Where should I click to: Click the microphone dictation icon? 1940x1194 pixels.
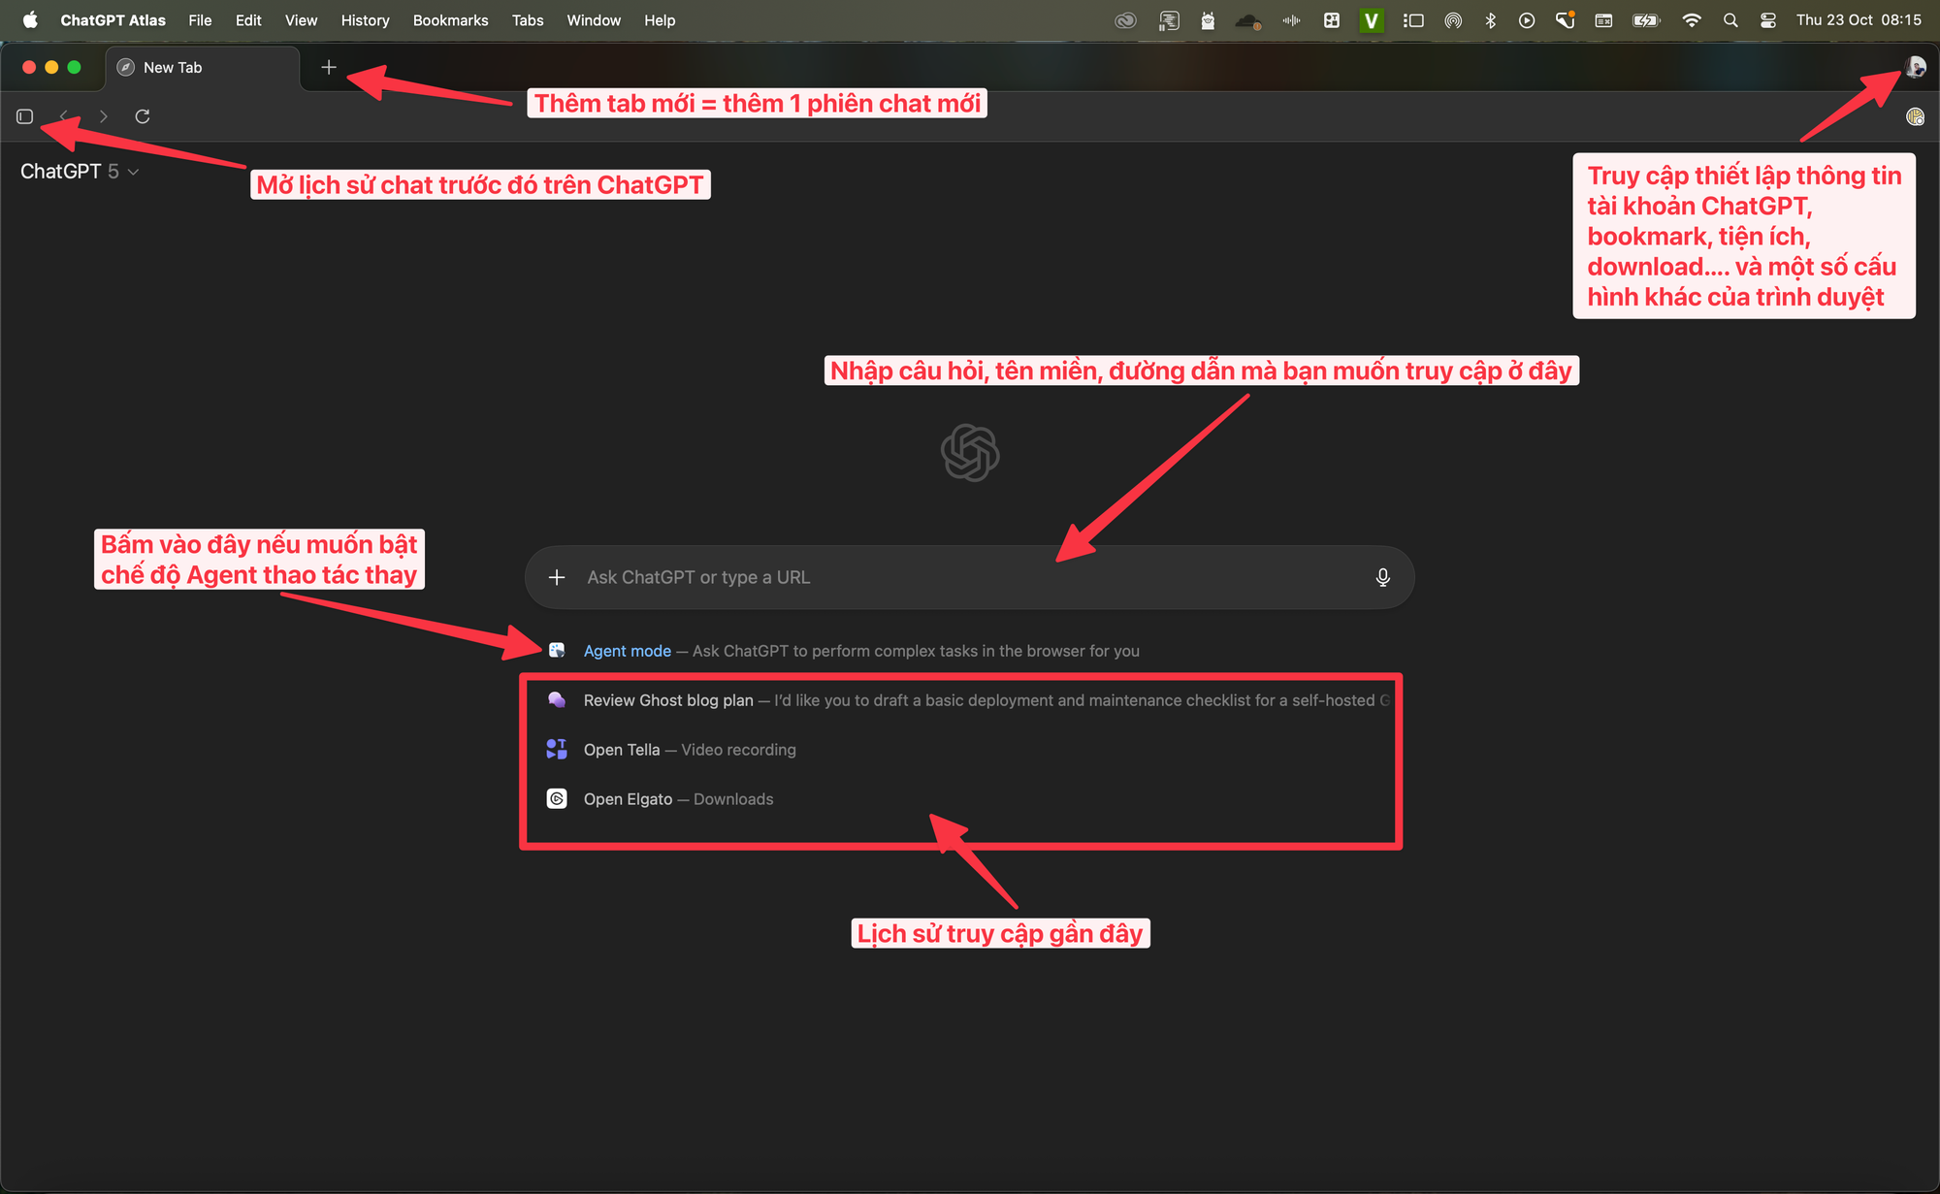point(1382,577)
